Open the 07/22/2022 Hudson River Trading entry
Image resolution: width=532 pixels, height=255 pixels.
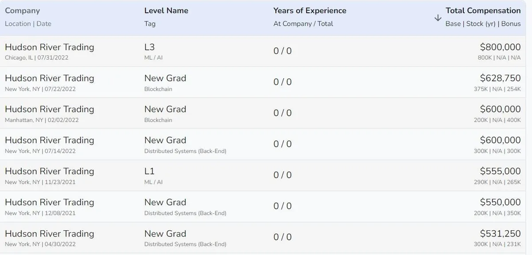point(49,78)
